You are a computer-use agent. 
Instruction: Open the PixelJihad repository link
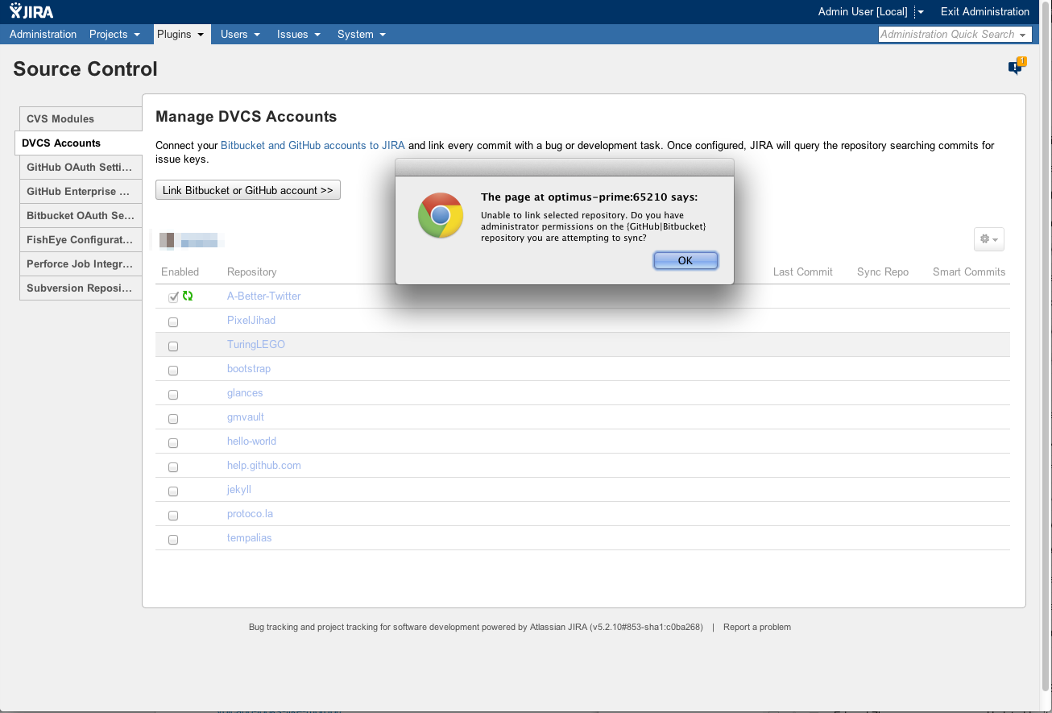[x=251, y=320]
